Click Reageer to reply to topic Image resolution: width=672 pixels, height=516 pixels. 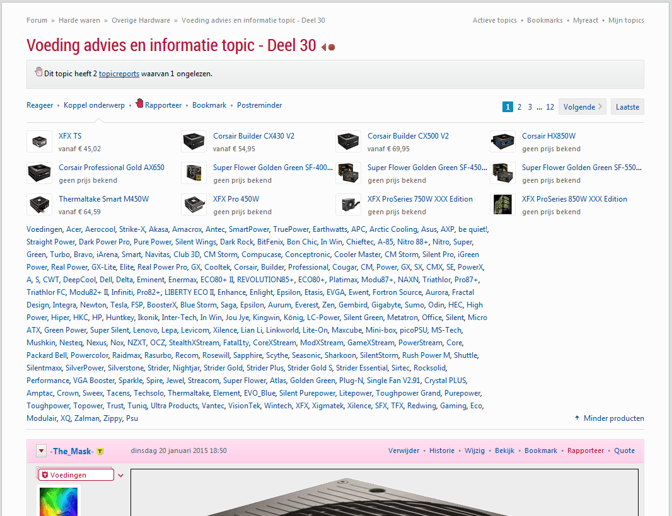click(x=40, y=105)
